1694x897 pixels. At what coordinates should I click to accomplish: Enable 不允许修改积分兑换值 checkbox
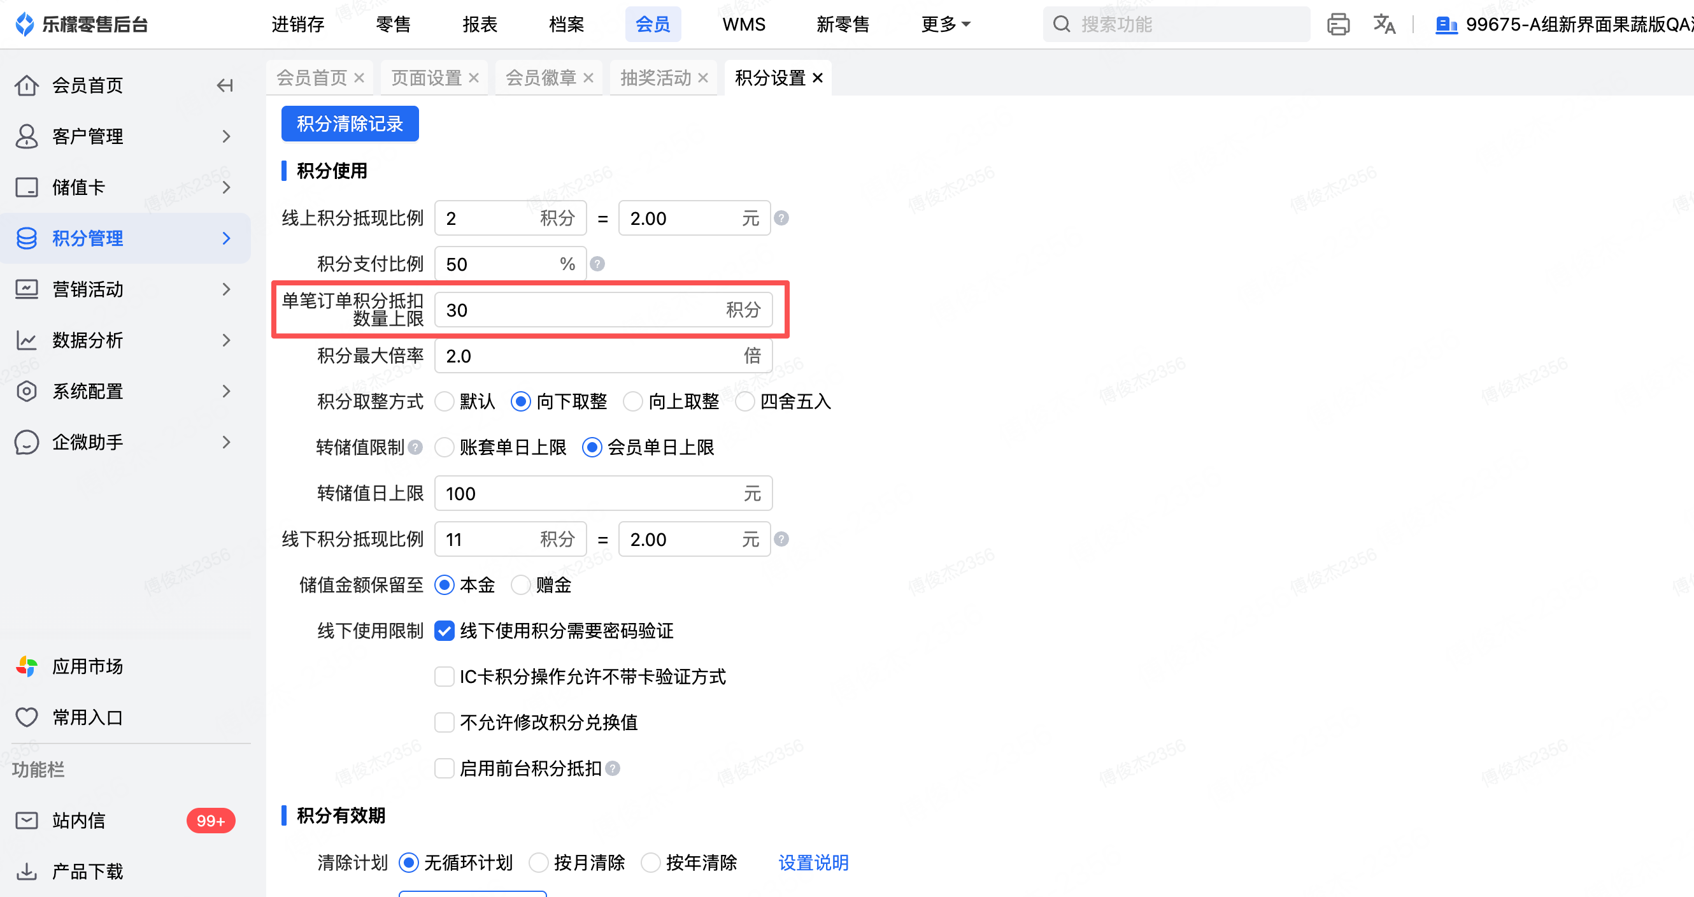(445, 722)
